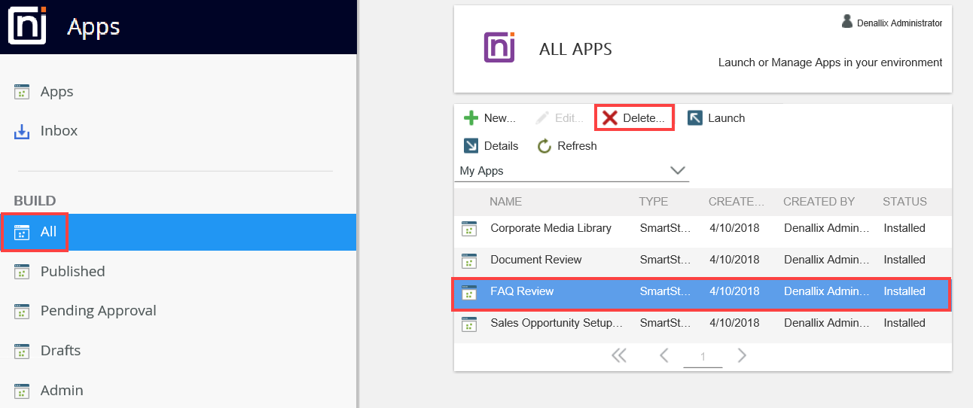The height and width of the screenshot is (408, 973).
Task: Go to next page of apps list
Action: [743, 355]
